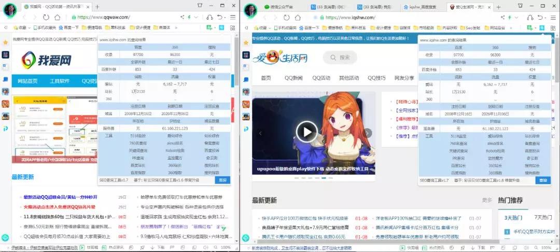Reload the page in left qqwaw.com window
This screenshot has width=560, height=252.
(46, 17)
